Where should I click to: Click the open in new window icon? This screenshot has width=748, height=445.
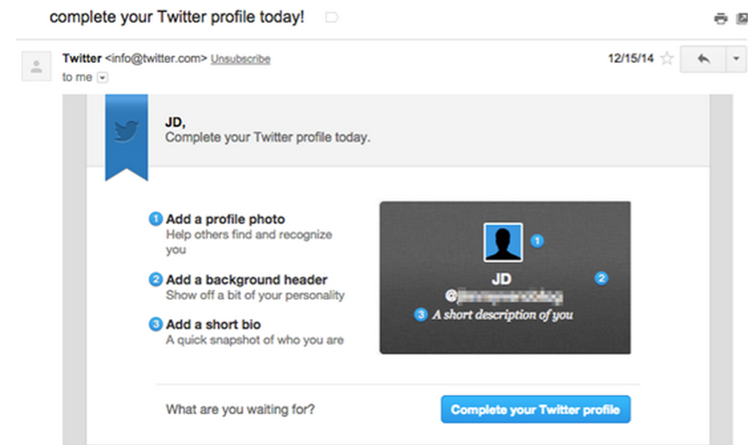pyautogui.click(x=741, y=19)
